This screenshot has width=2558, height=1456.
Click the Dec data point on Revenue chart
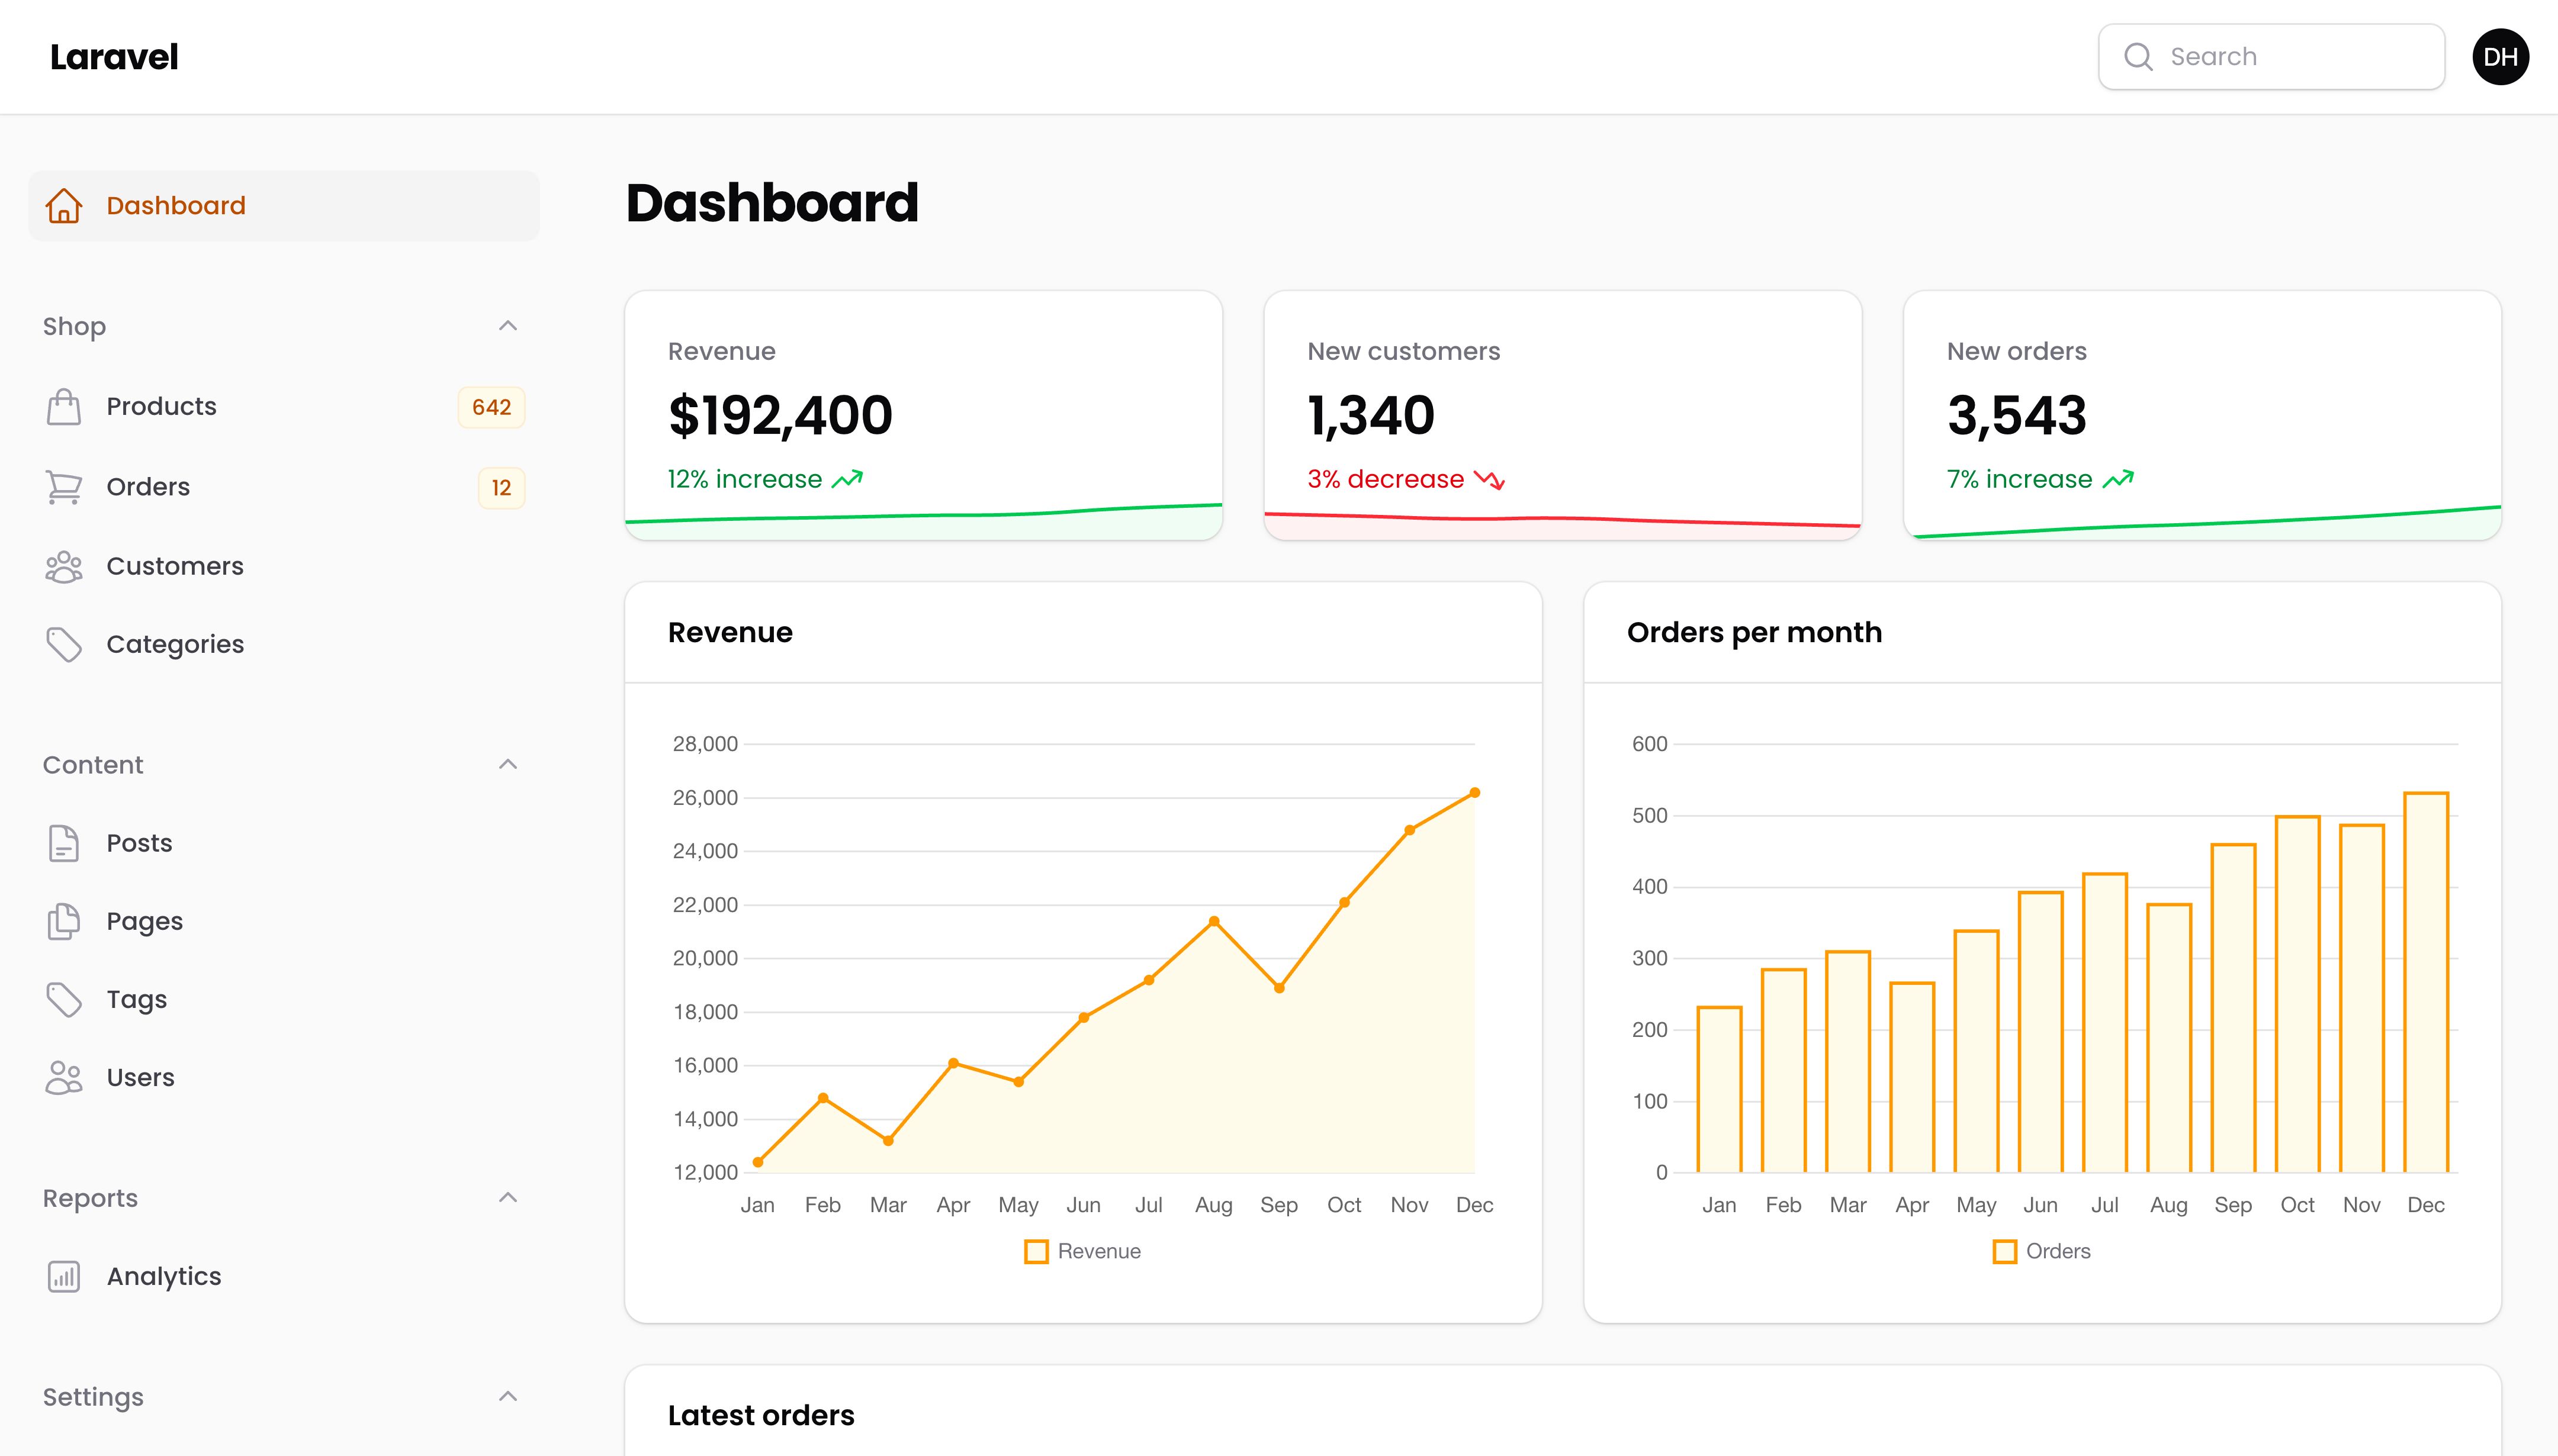[x=1474, y=793]
